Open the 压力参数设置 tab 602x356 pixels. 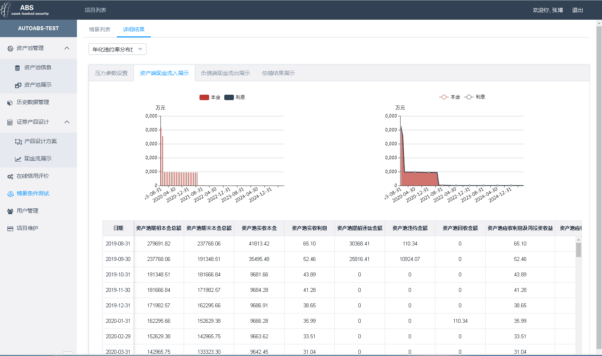click(111, 73)
